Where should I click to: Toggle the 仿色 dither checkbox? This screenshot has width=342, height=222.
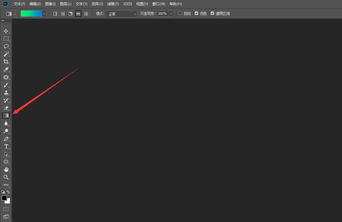tap(196, 14)
